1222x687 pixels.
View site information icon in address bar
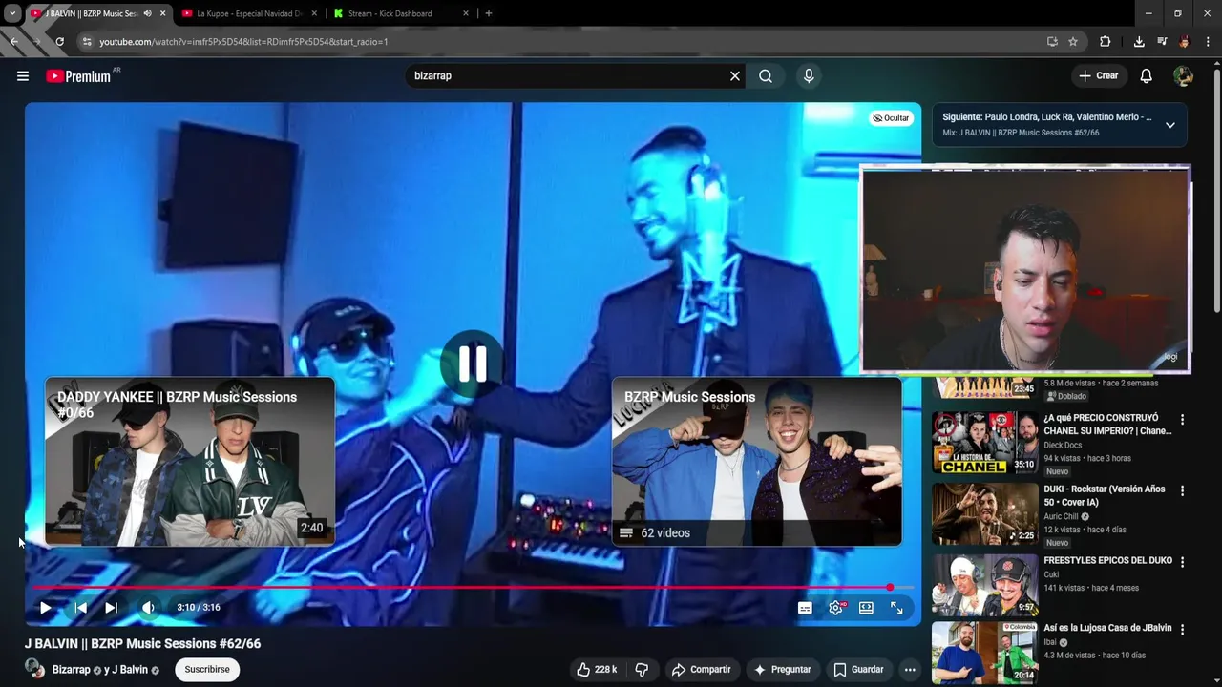point(87,42)
